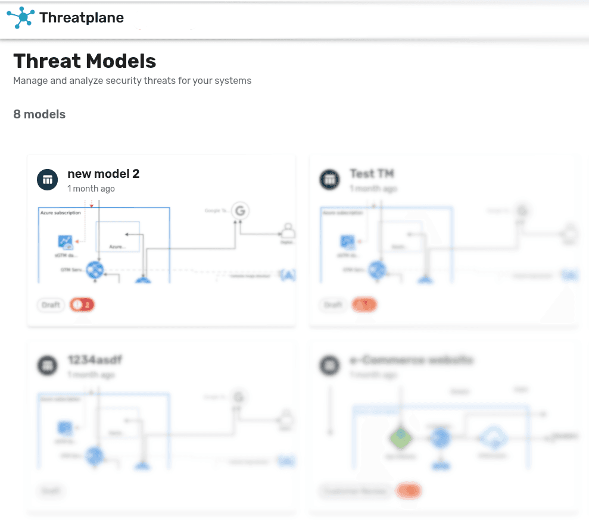589x520 pixels.
Task: Click the grid icon beside "new model 2"
Action: coord(47,180)
